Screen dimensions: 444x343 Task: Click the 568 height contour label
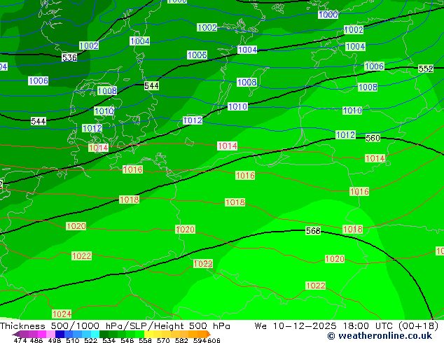(x=313, y=230)
